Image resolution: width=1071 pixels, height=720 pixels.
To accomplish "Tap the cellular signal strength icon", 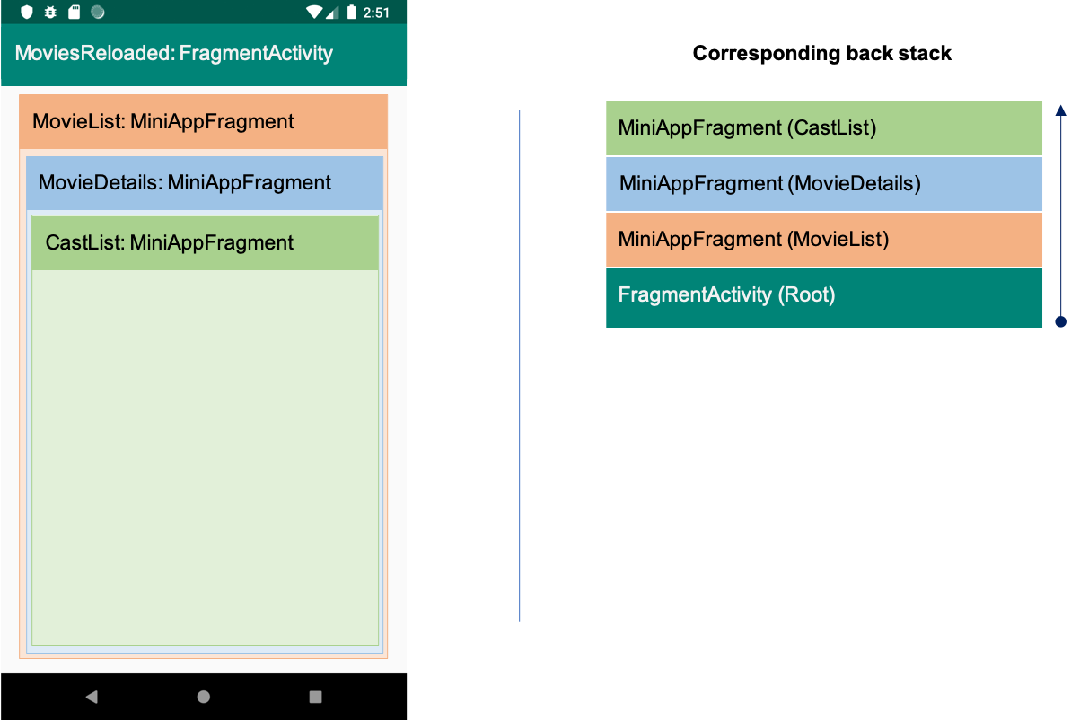I will (x=334, y=12).
